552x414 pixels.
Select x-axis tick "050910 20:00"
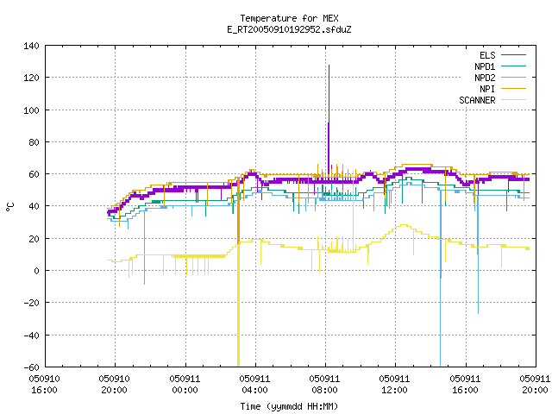click(x=115, y=385)
